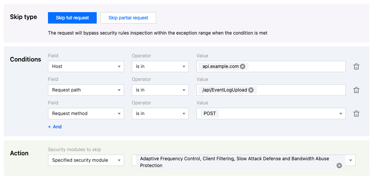Delete the Host condition row
This screenshot has width=372, height=180.
pos(356,66)
